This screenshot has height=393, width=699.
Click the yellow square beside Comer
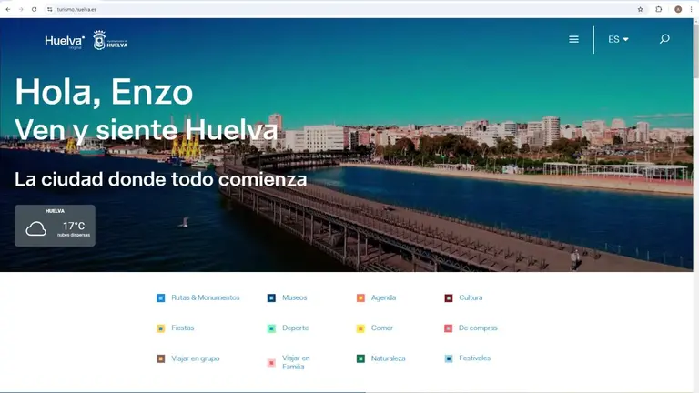(360, 328)
